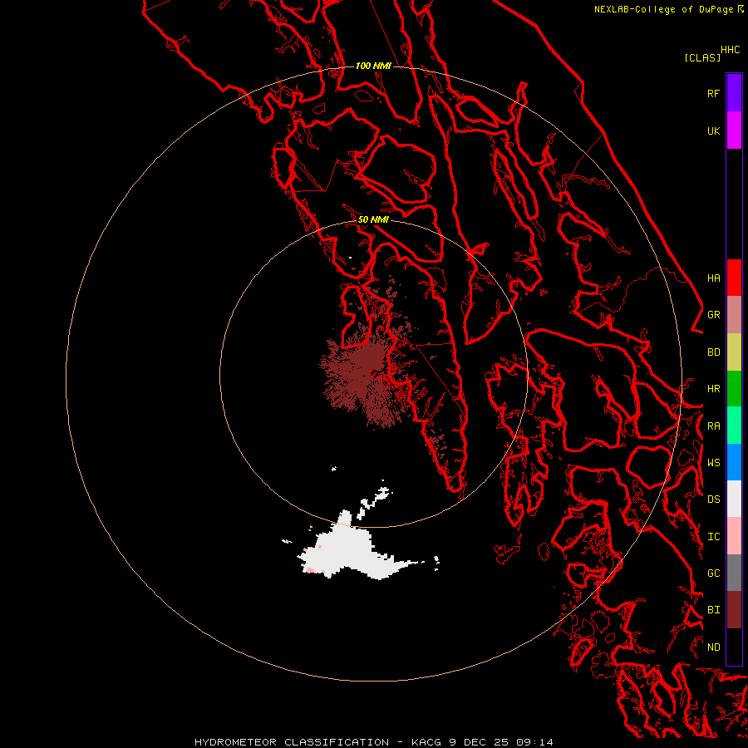Viewport: 748px width, 748px height.
Task: Click the BI legend label
Action: pyautogui.click(x=713, y=610)
